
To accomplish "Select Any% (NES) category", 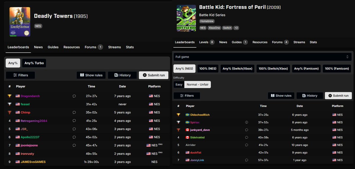I will (184, 69).
